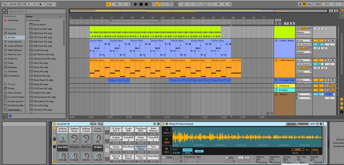Toggle the WARP switch in Simpler
Viewport: 344px width, 165px height.
[x=298, y=150]
